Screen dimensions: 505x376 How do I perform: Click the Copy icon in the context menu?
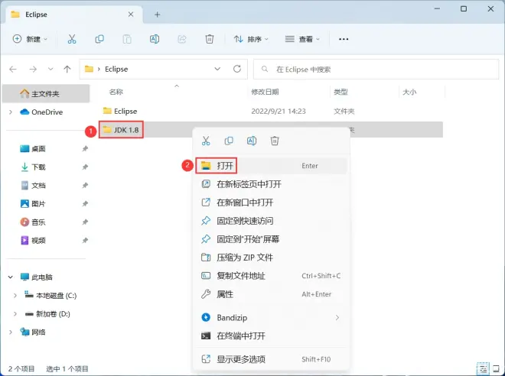[x=229, y=141]
